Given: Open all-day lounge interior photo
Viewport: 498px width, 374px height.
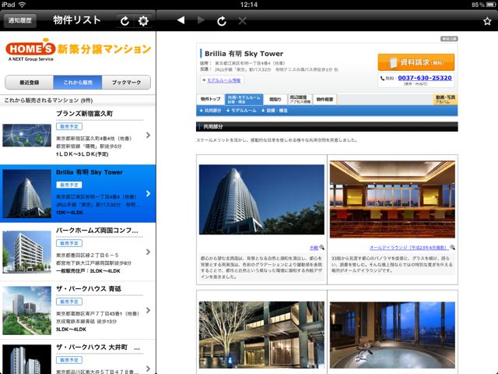Looking at the screenshot, I should coord(392,199).
